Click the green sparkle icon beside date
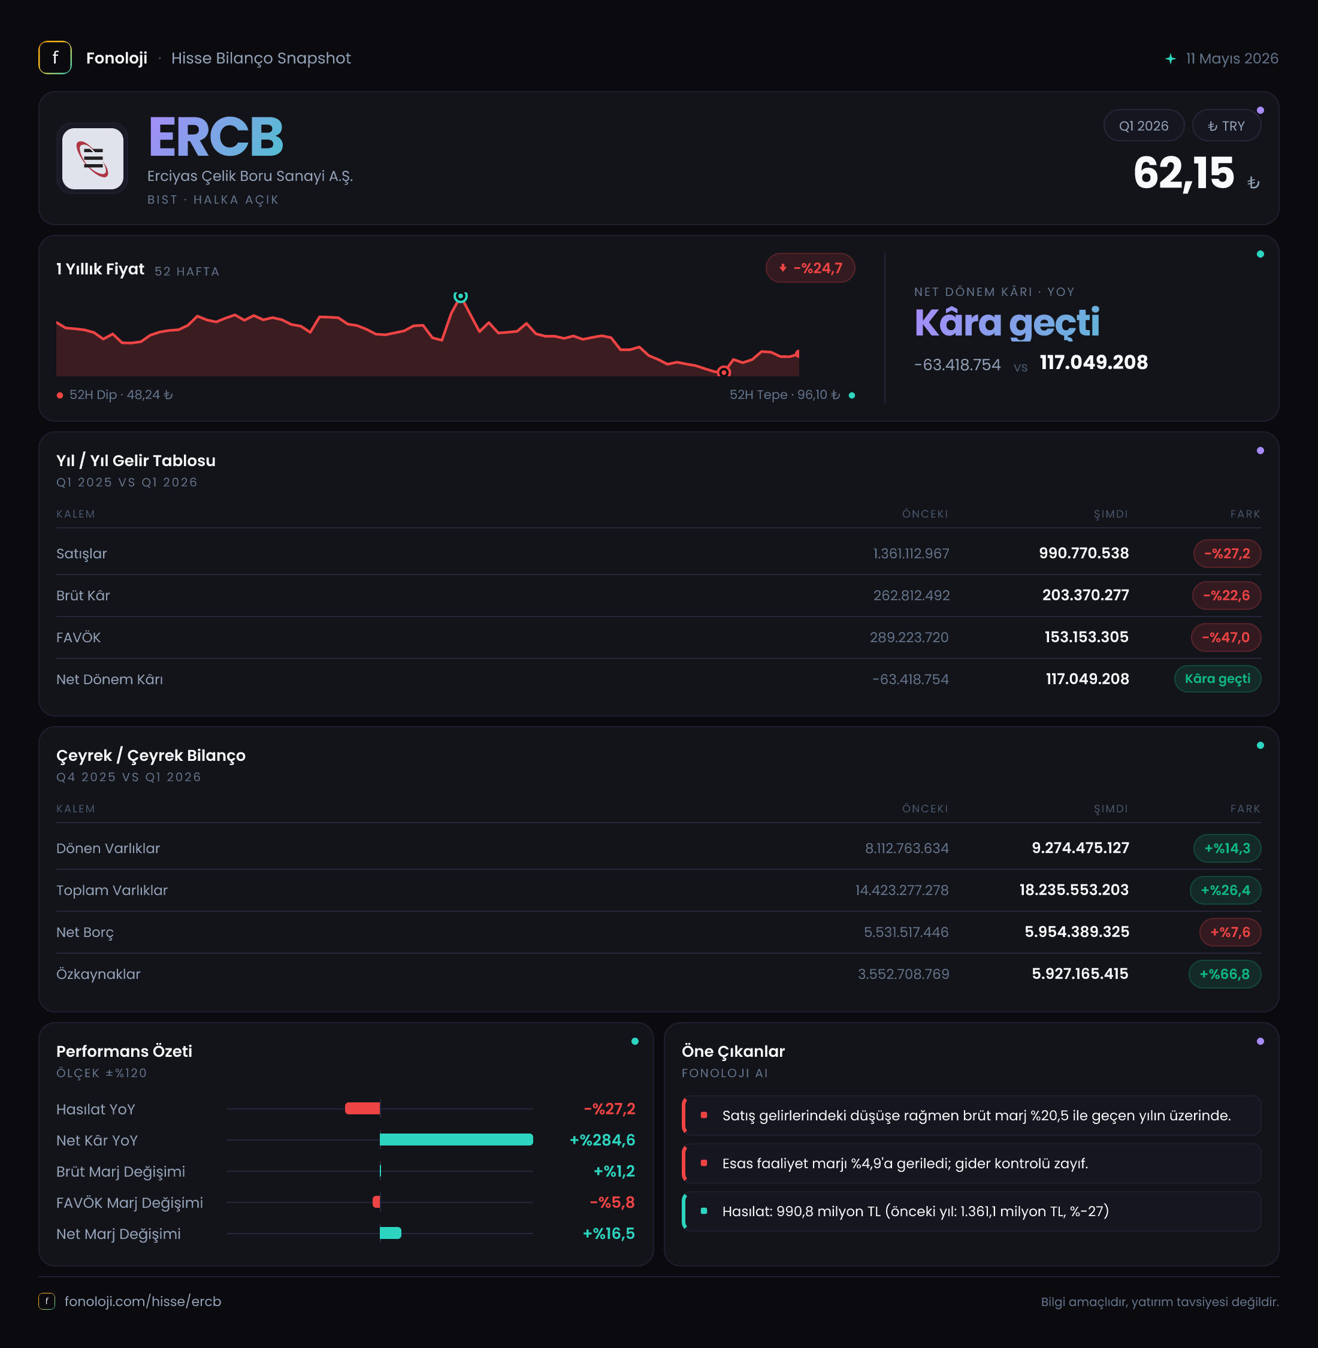This screenshot has height=1348, width=1318. pos(1170,59)
